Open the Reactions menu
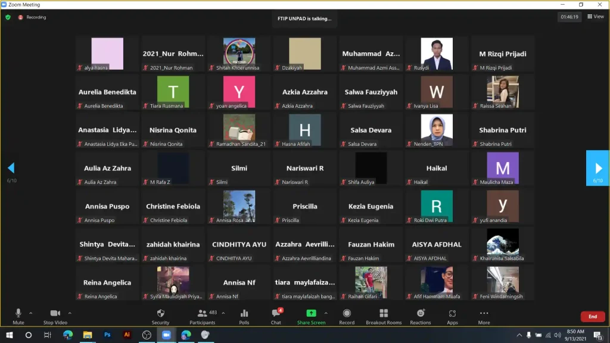 [x=421, y=316]
